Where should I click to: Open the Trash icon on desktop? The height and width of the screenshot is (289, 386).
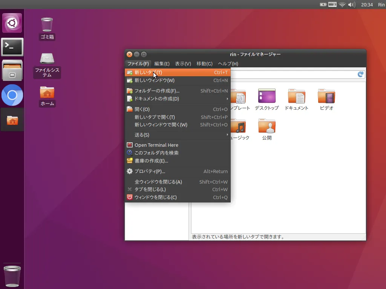47,25
